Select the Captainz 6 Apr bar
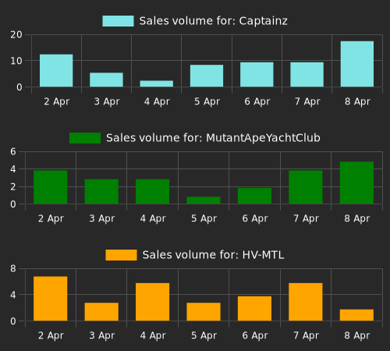This screenshot has height=351, width=390. tap(257, 74)
